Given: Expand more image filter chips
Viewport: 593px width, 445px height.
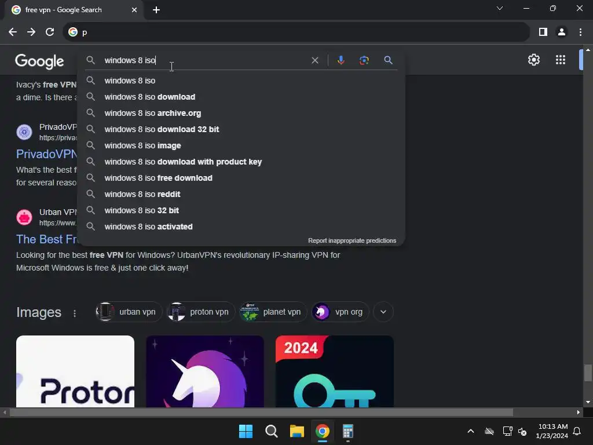Looking at the screenshot, I should pyautogui.click(x=383, y=312).
